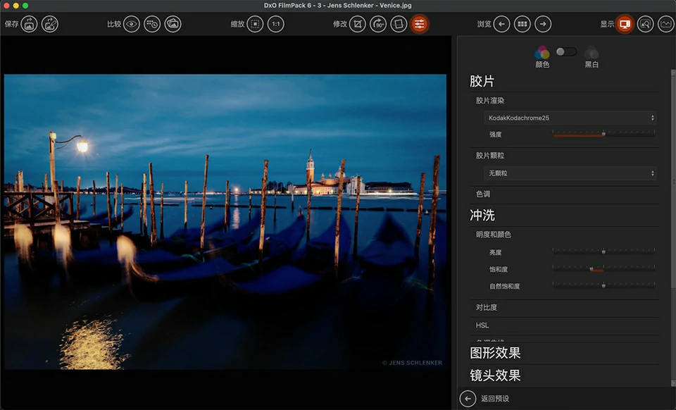Click the 显示 toolbar label
676x410 pixels.
coord(607,24)
